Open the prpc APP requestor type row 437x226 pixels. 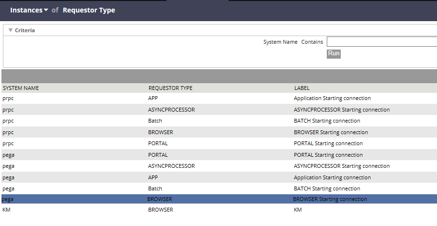click(219, 98)
